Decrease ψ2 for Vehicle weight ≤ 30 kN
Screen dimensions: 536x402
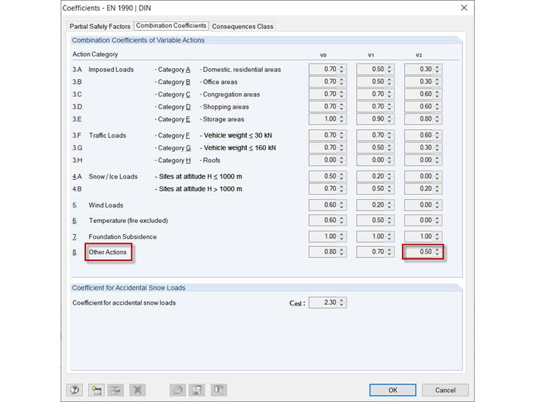437,138
